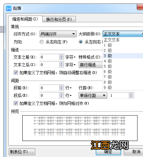Choose 7 级 in the outline level list
Image resolution: width=143 pixels, height=157 pixels.
(123, 77)
